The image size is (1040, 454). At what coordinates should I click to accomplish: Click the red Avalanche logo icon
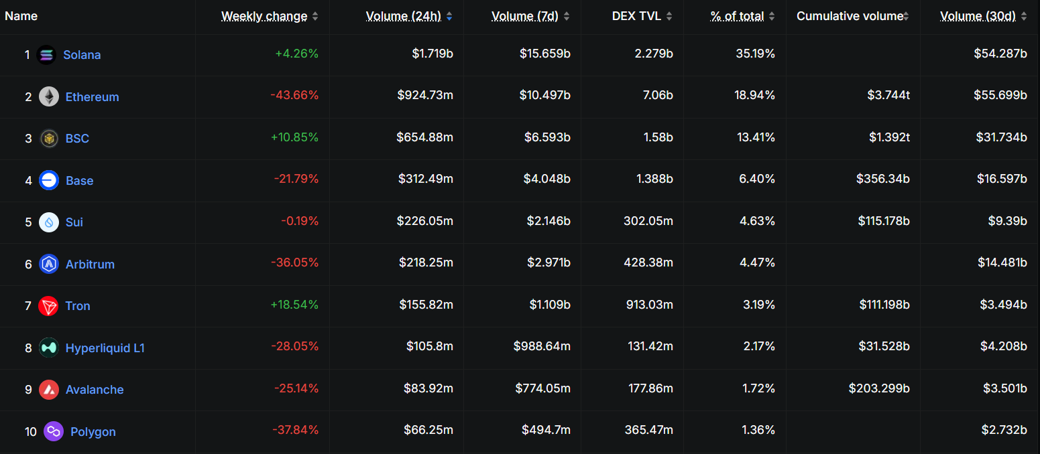click(x=49, y=390)
